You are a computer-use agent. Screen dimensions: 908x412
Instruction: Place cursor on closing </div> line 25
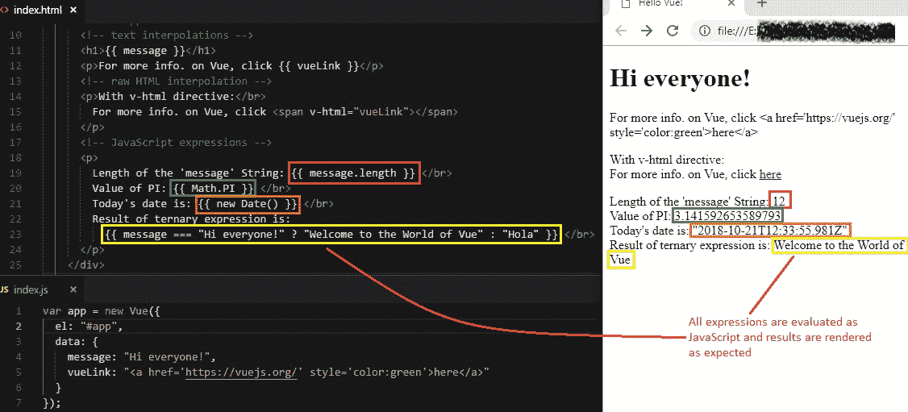click(x=86, y=264)
